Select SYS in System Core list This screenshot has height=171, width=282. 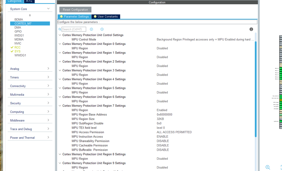point(18,51)
